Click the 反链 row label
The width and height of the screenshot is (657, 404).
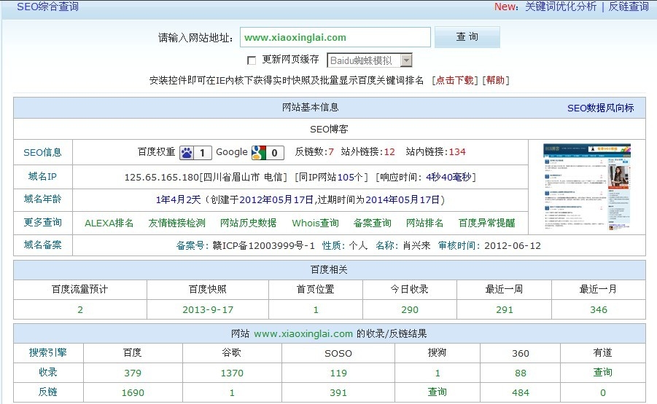point(48,392)
